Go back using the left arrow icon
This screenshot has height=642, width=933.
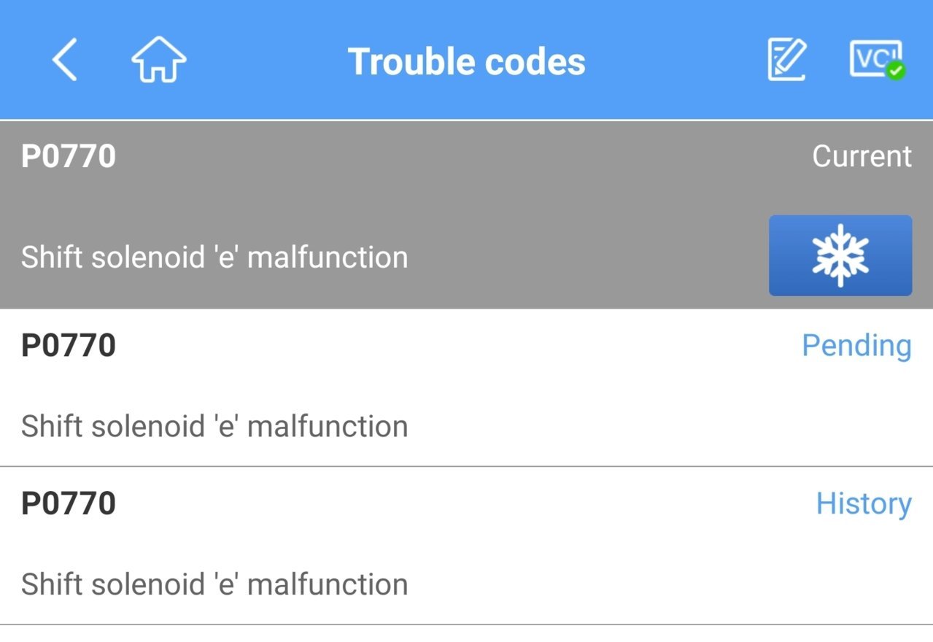pos(64,60)
